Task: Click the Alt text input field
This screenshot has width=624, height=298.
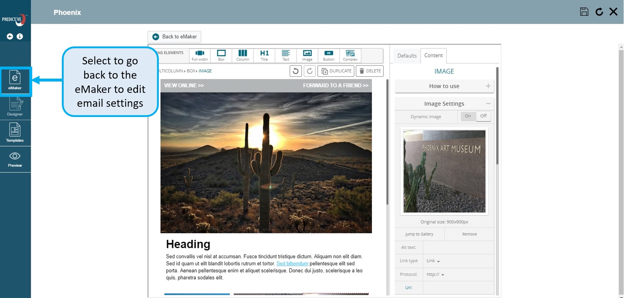Action: click(458, 248)
